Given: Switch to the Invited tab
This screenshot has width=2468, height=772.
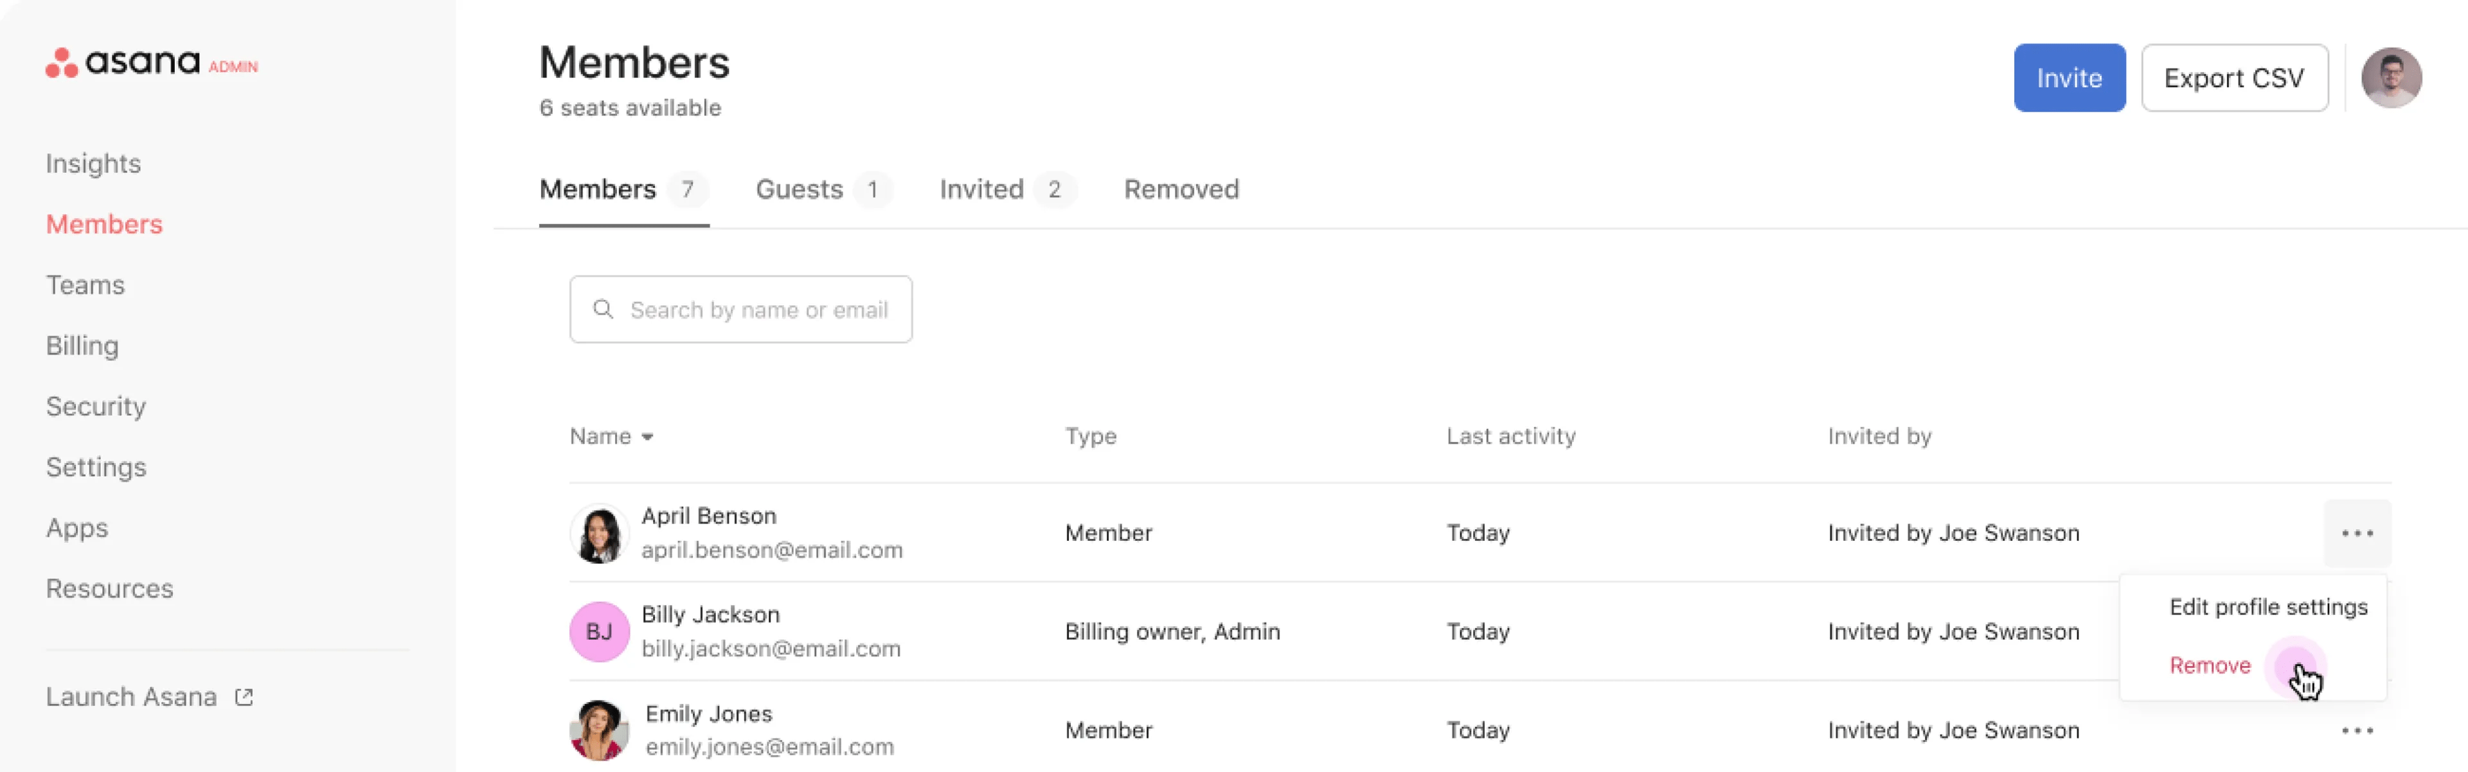Looking at the screenshot, I should point(982,189).
